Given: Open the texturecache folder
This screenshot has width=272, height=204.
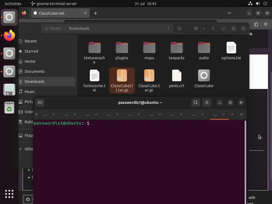Looking at the screenshot, I should [x=94, y=53].
